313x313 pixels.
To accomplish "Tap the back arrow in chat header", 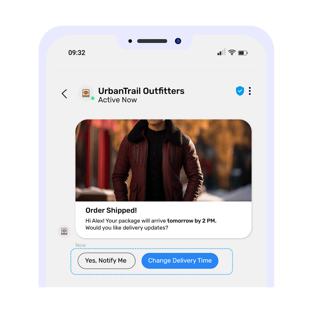I will click(64, 94).
